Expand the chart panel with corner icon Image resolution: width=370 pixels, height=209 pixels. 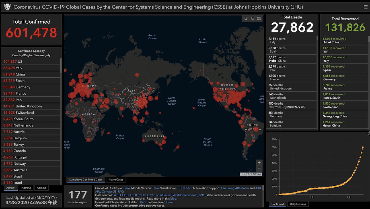(x=369, y=133)
